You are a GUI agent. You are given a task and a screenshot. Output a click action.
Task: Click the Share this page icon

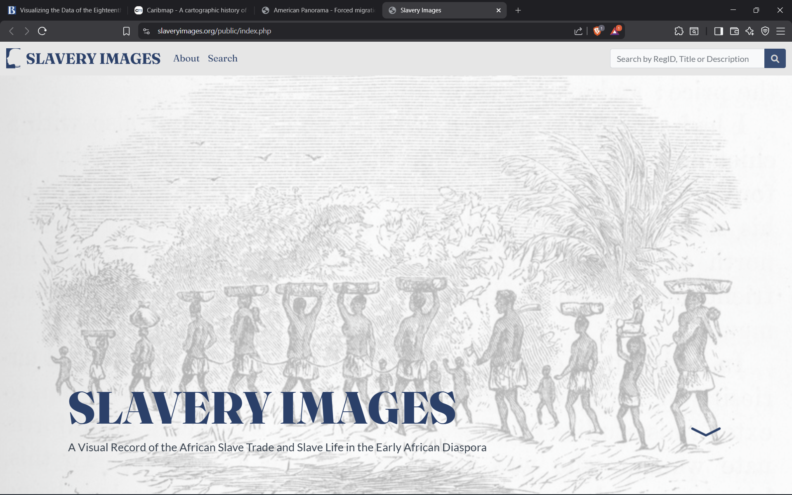[578, 31]
